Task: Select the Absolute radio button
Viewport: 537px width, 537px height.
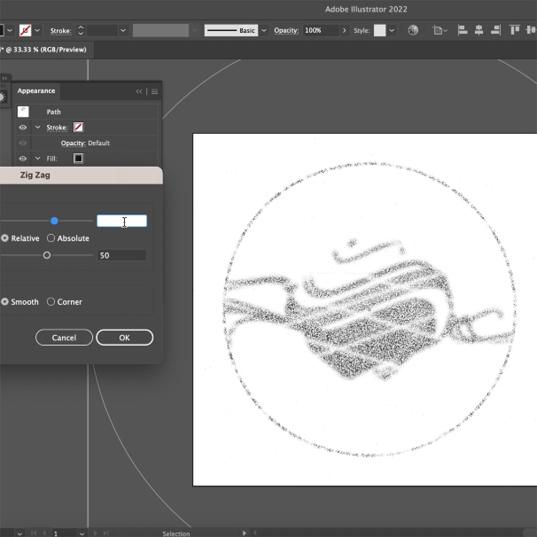Action: pos(51,239)
